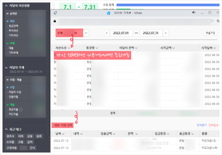This screenshot has width=222, height=155.
Task: Click the 잔액증가 link
Action: pos(202,125)
